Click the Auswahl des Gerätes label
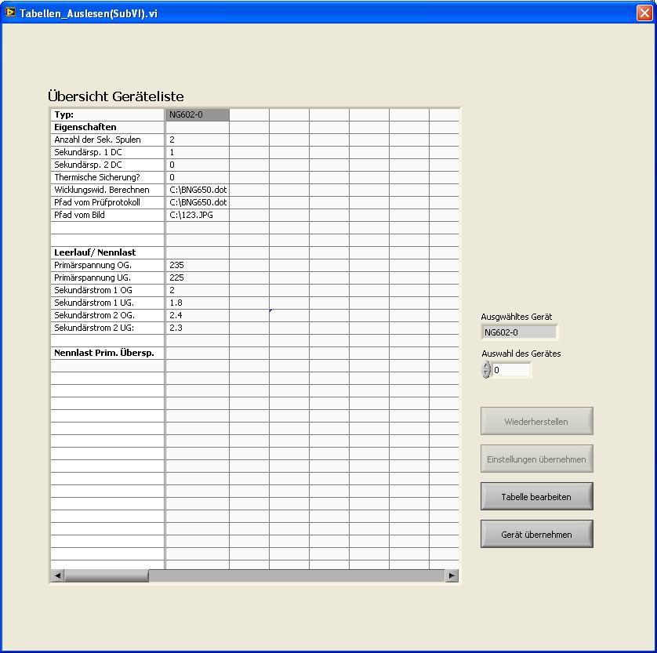The height and width of the screenshot is (653, 657). tap(521, 354)
